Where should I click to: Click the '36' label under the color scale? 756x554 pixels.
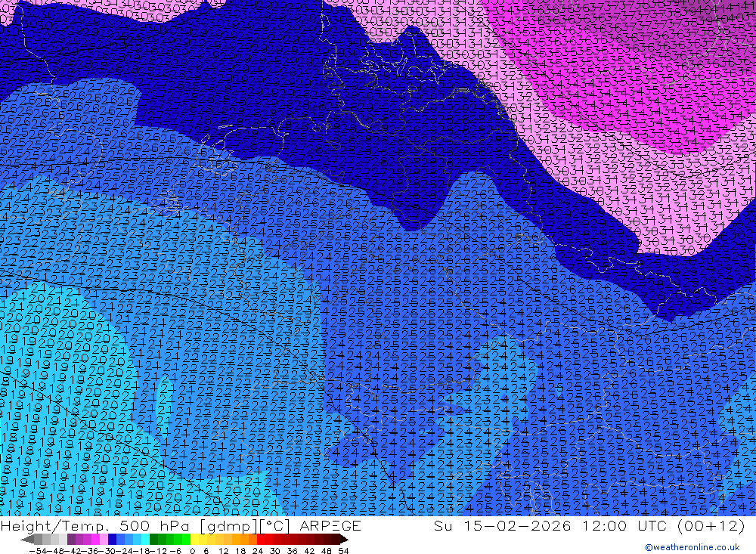tap(292, 551)
